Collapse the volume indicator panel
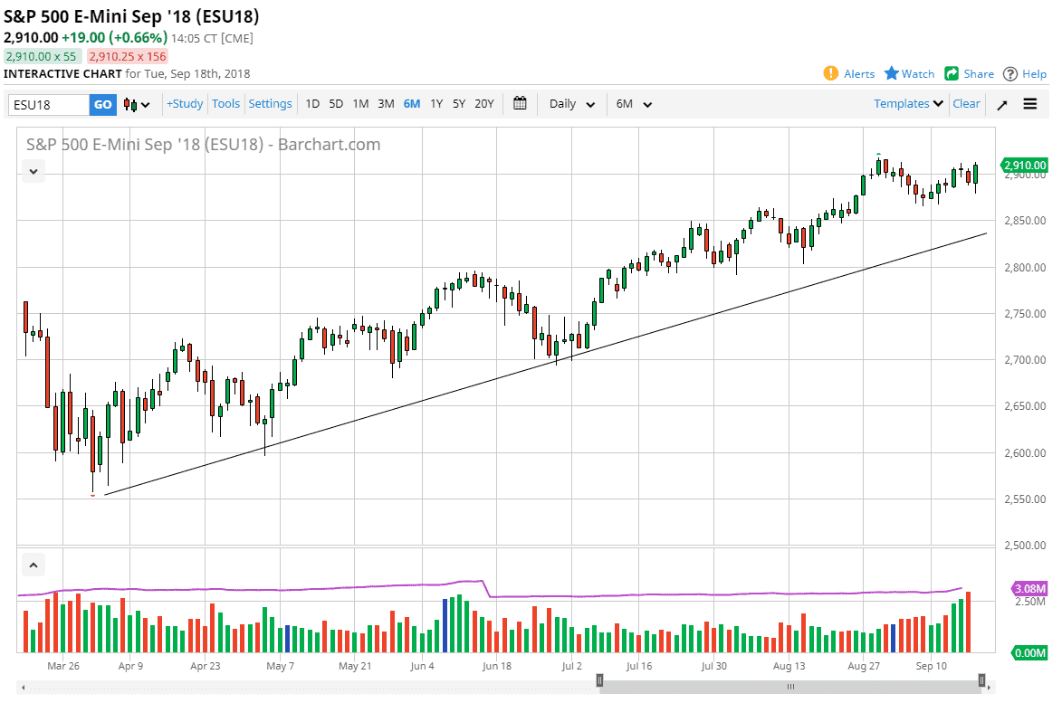 pos(33,564)
